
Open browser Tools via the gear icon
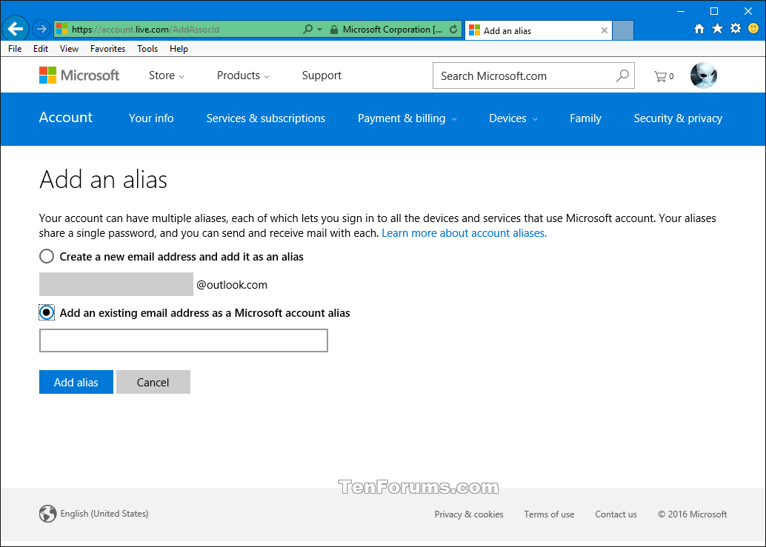[735, 29]
